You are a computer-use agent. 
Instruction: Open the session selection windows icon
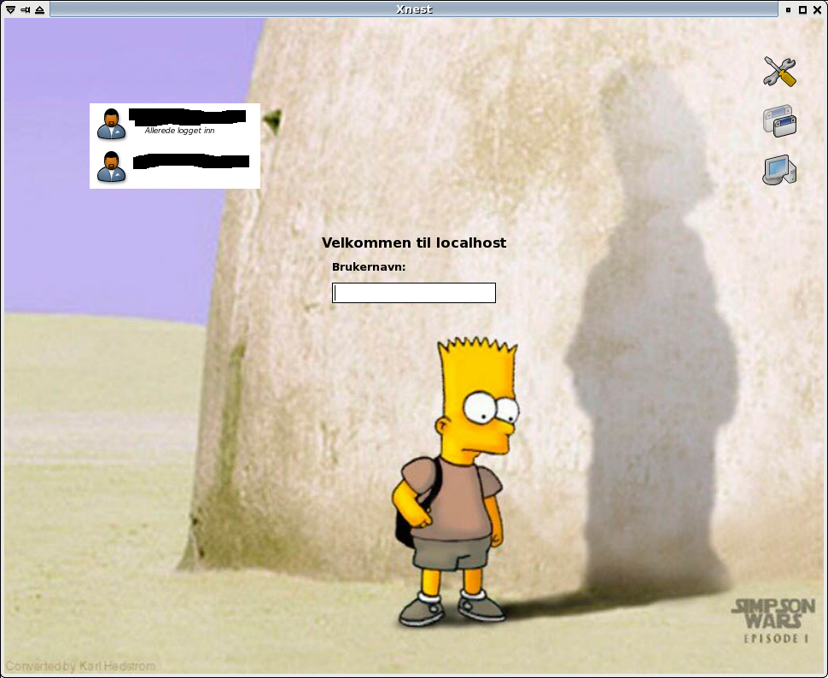coord(779,121)
